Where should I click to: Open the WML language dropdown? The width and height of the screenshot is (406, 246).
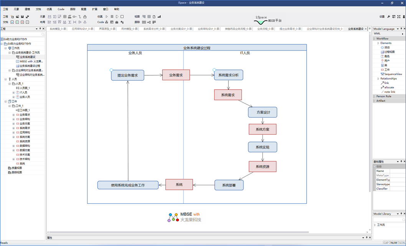coord(402,34)
